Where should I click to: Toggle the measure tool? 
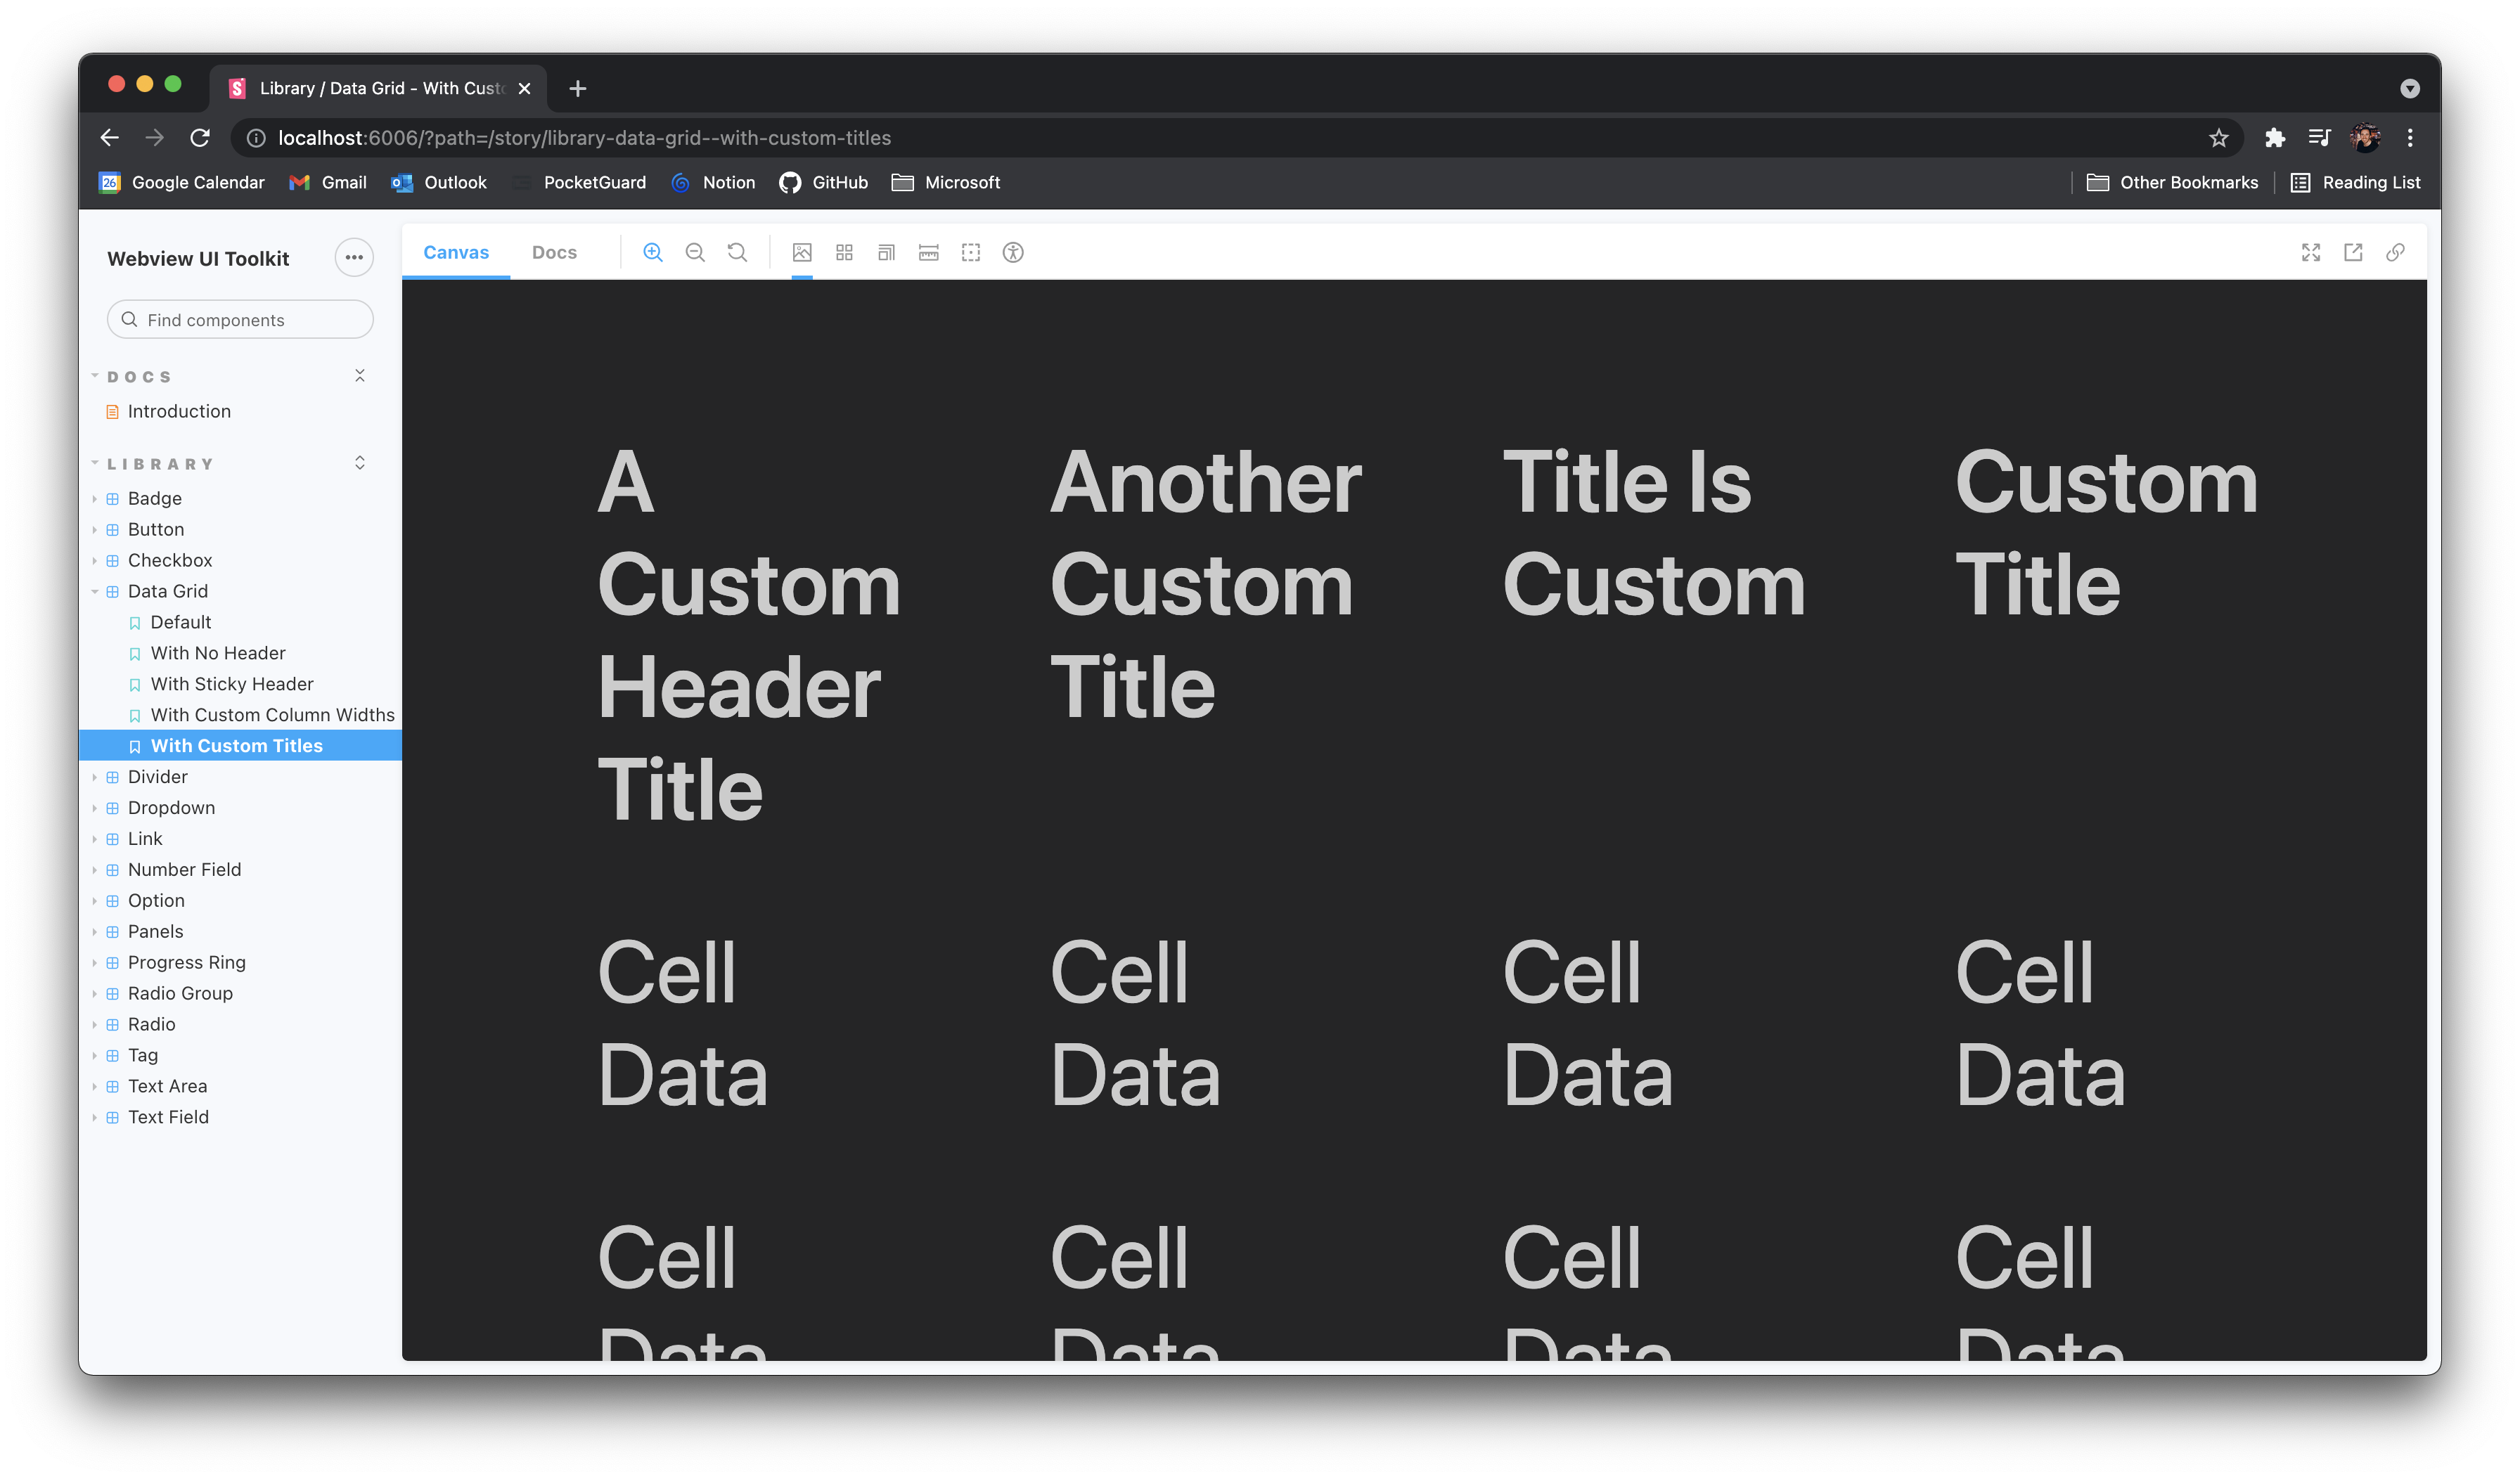929,252
